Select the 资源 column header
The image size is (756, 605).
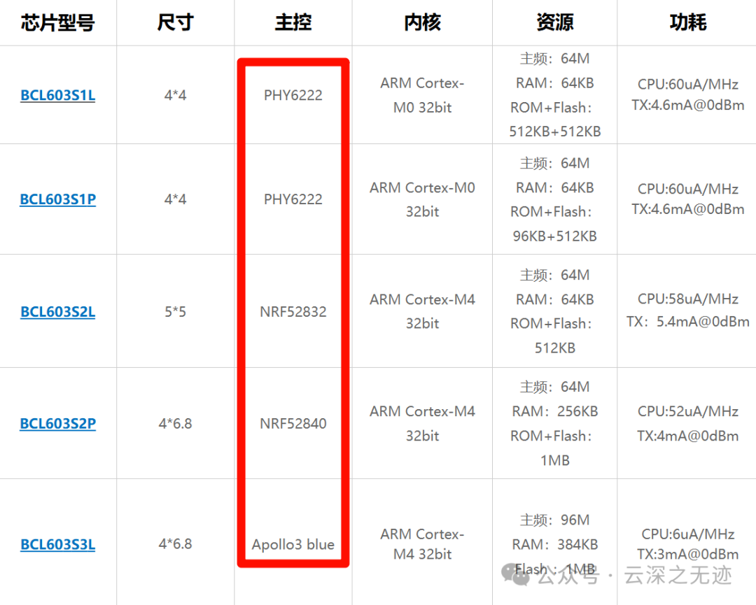[555, 22]
